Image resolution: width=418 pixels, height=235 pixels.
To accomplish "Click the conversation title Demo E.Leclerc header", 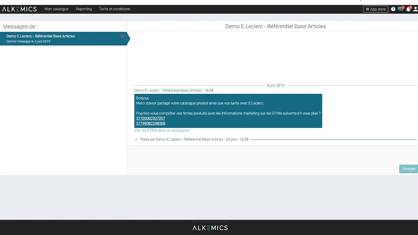I will pyautogui.click(x=276, y=26).
